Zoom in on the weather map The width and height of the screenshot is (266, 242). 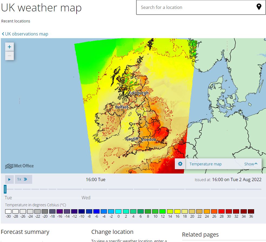point(9,47)
